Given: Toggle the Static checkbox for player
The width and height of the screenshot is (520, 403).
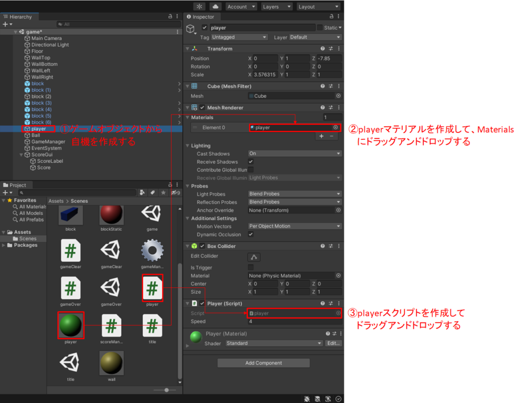Looking at the screenshot, I should (x=320, y=27).
